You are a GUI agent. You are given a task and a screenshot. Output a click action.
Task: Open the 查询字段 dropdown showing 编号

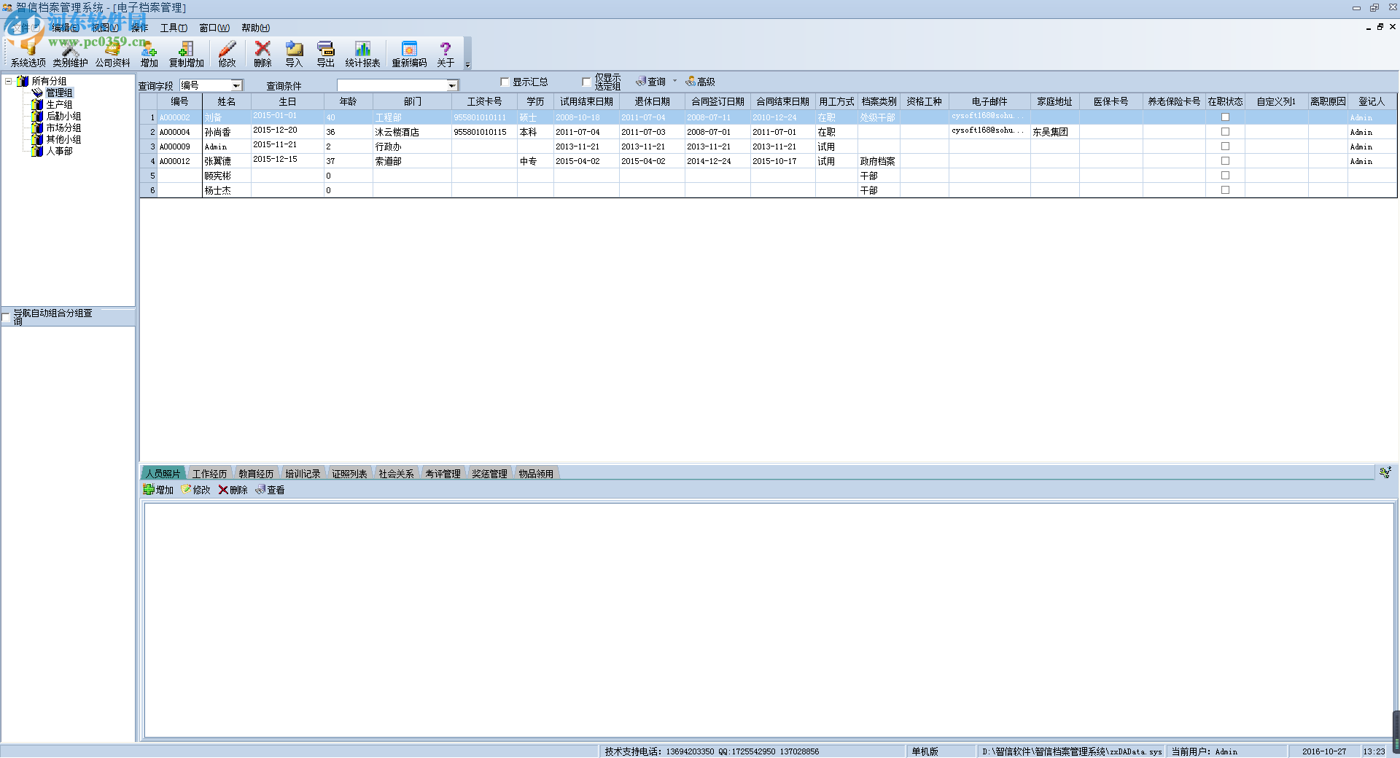236,86
